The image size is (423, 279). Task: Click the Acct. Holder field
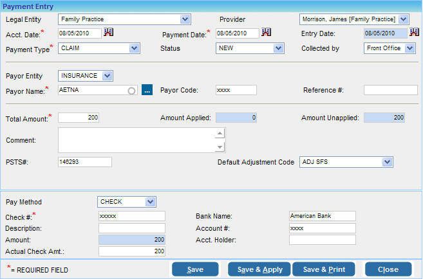click(323, 240)
